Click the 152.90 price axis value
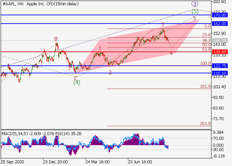 (x=219, y=34)
